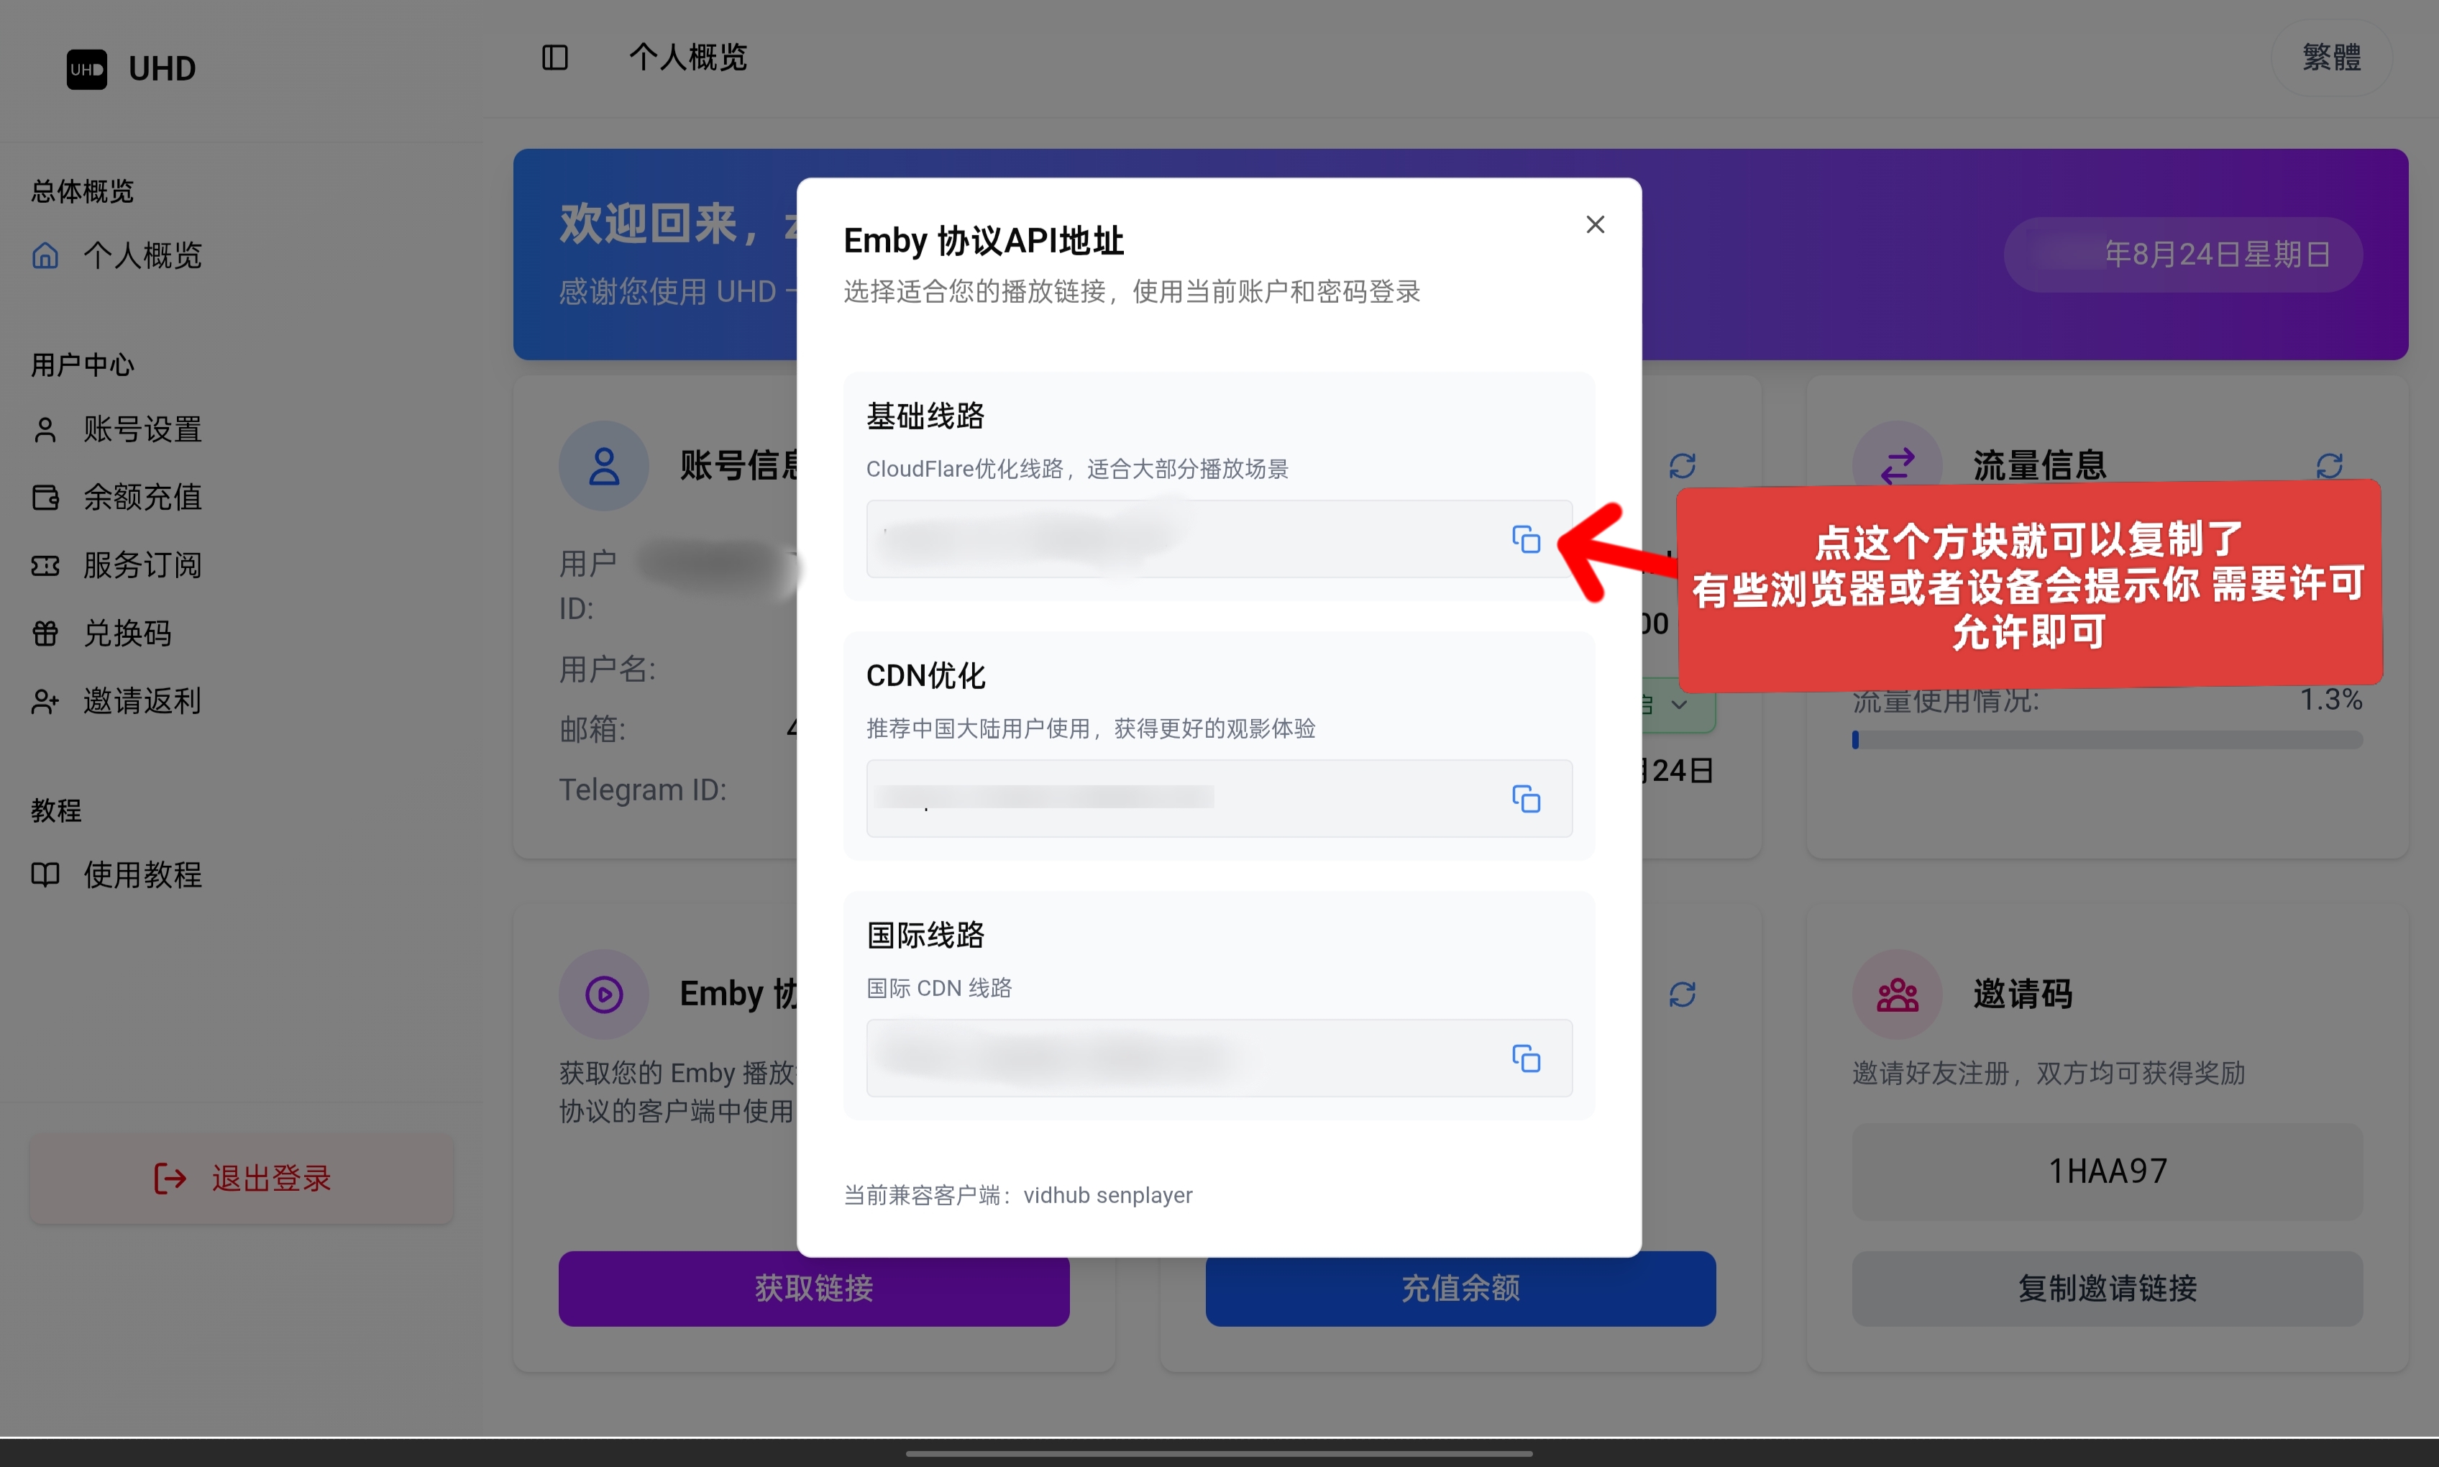Viewport: 2439px width, 1467px height.
Task: Go to 账号设置 page
Action: pos(142,429)
